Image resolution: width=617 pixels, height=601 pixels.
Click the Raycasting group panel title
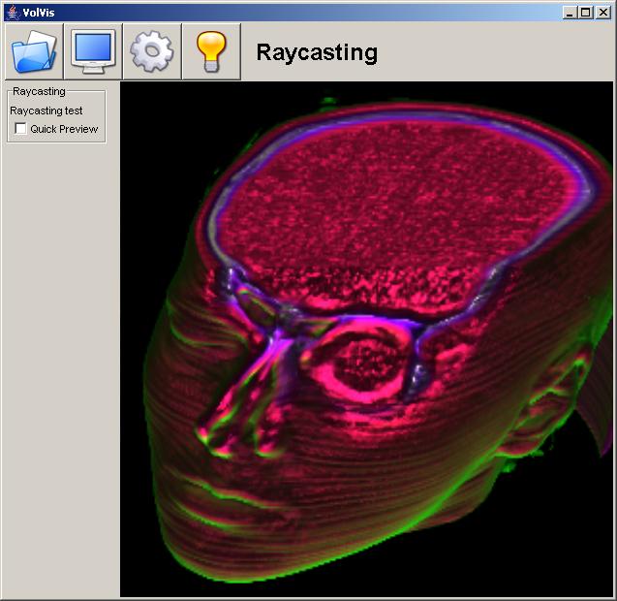pos(39,91)
